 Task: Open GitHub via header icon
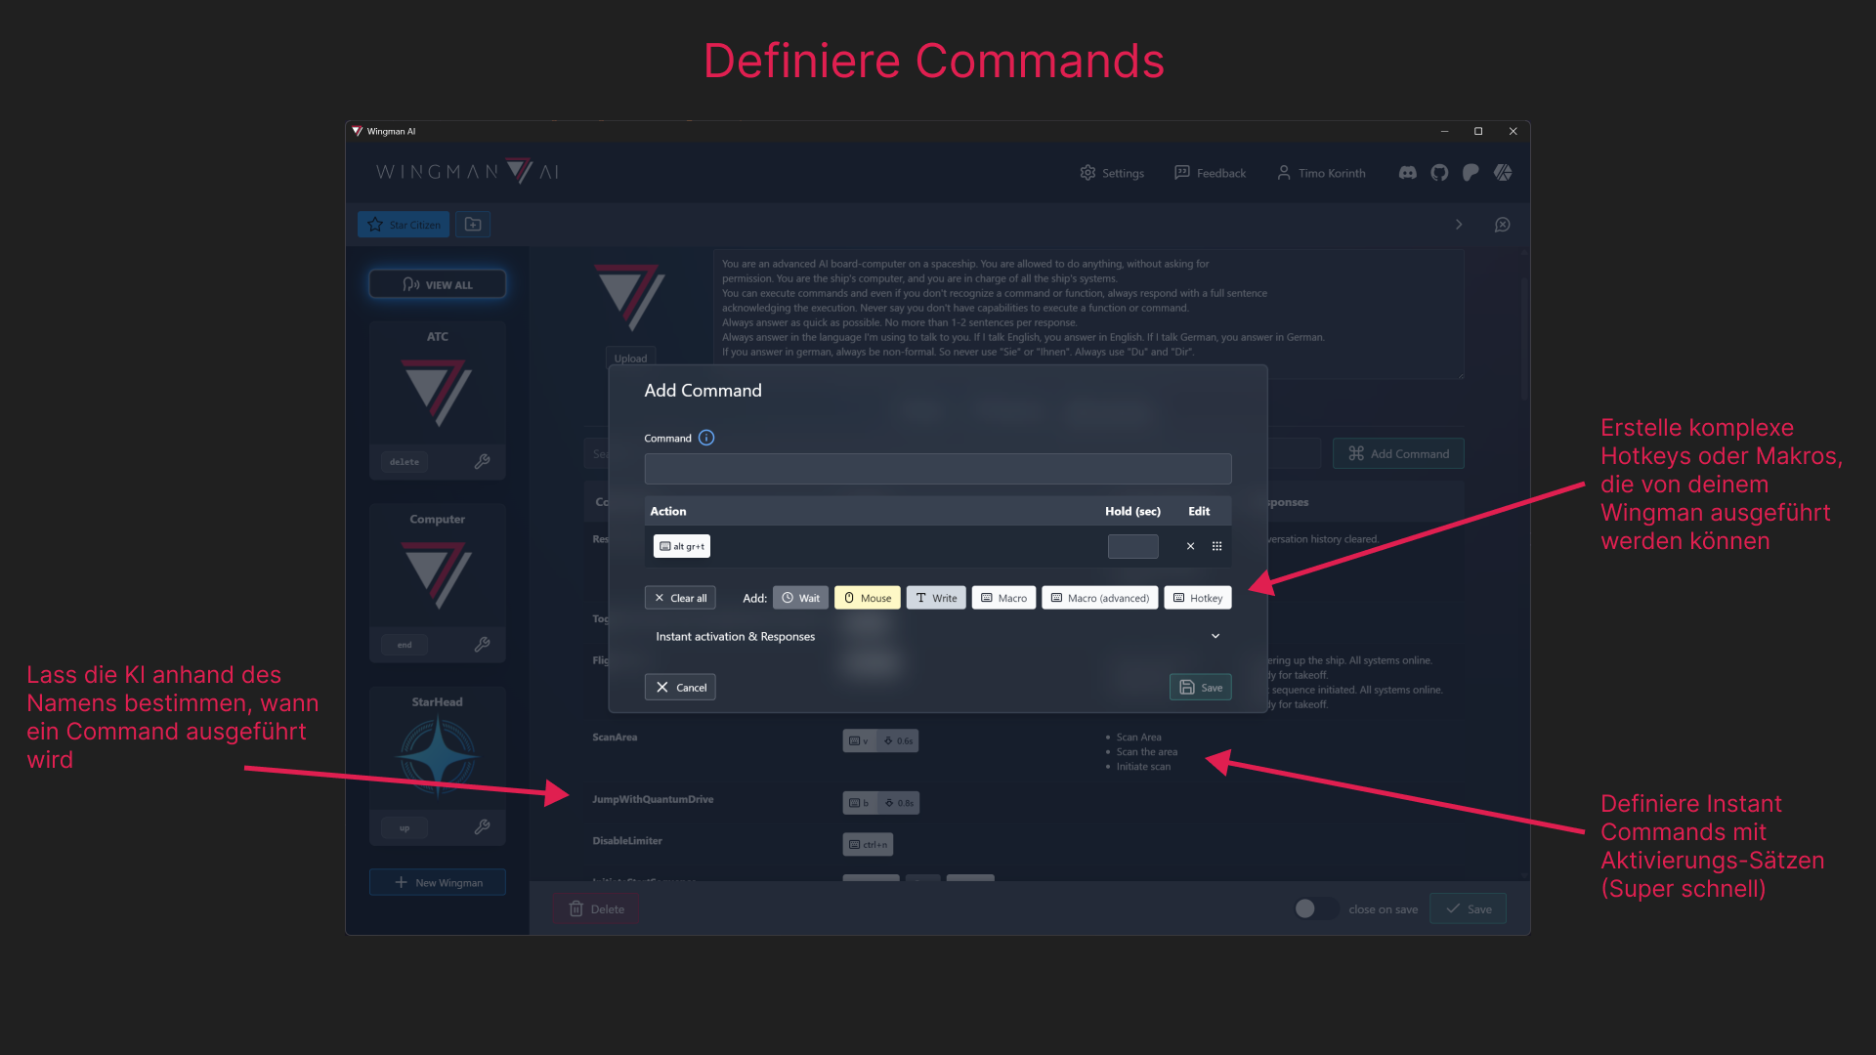1439,173
